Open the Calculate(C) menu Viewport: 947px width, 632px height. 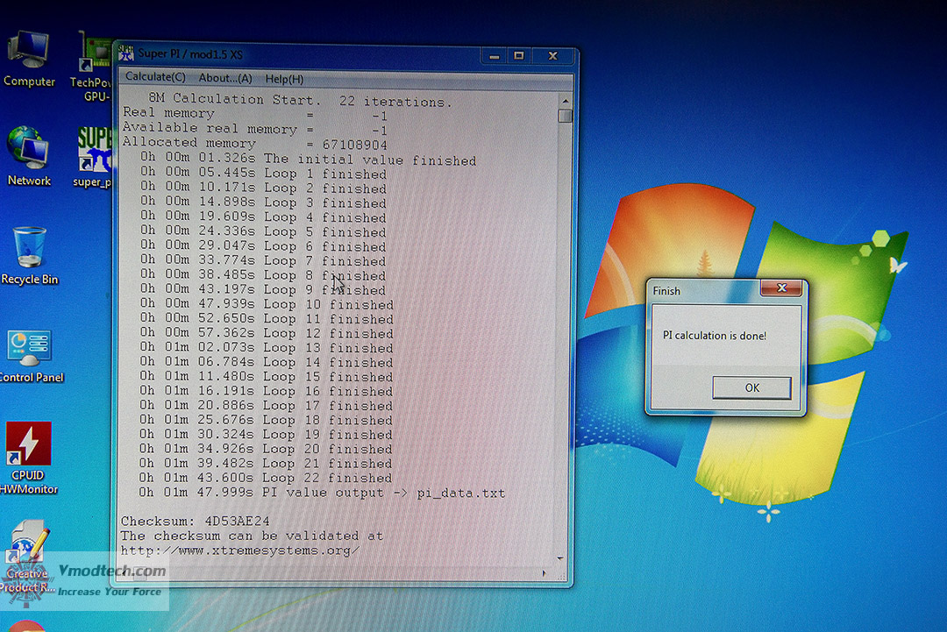tap(155, 77)
